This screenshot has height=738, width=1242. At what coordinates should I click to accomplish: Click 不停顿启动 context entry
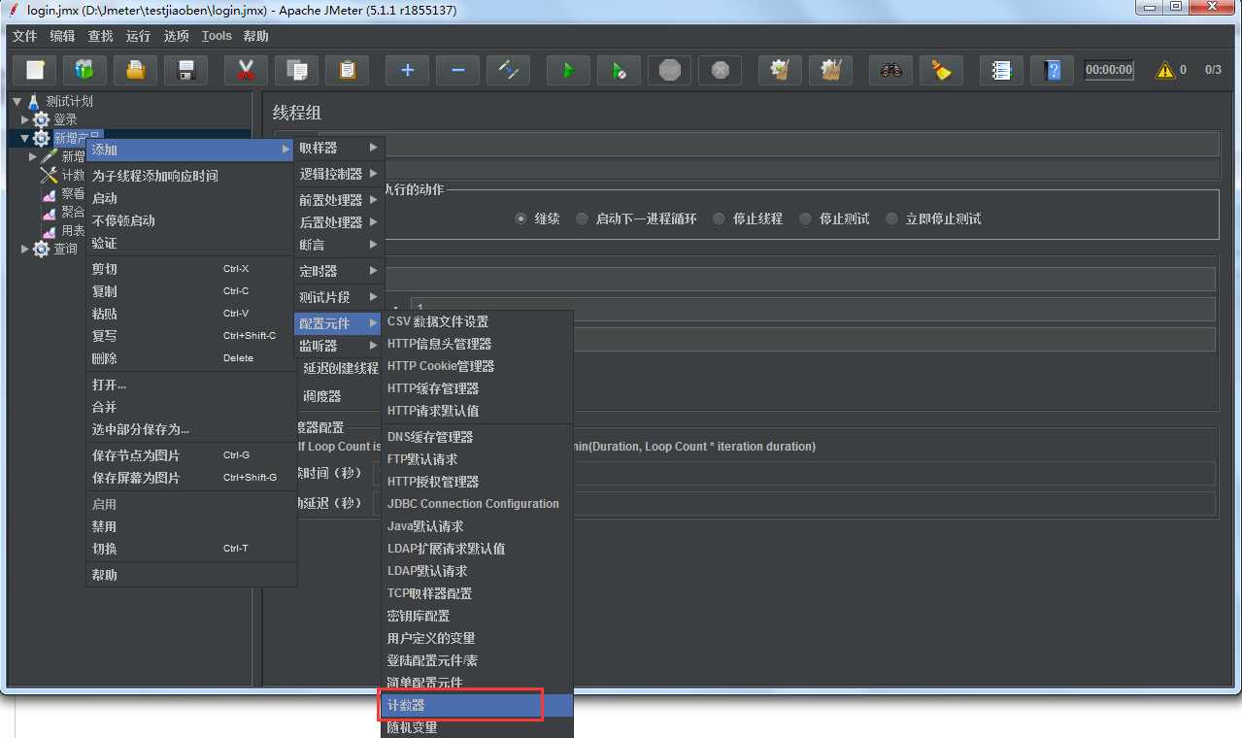pyautogui.click(x=190, y=220)
